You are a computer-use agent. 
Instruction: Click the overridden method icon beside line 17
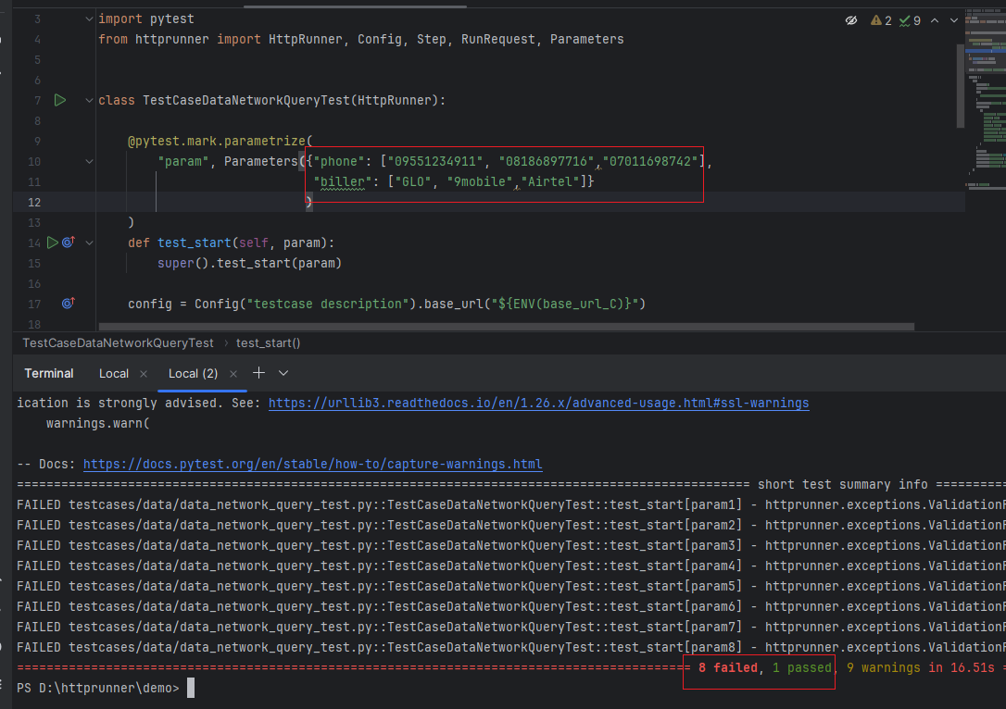pyautogui.click(x=65, y=303)
